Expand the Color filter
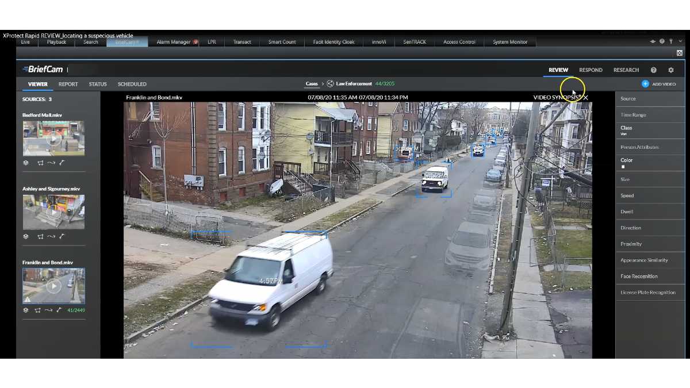The image size is (690, 388). click(x=650, y=163)
